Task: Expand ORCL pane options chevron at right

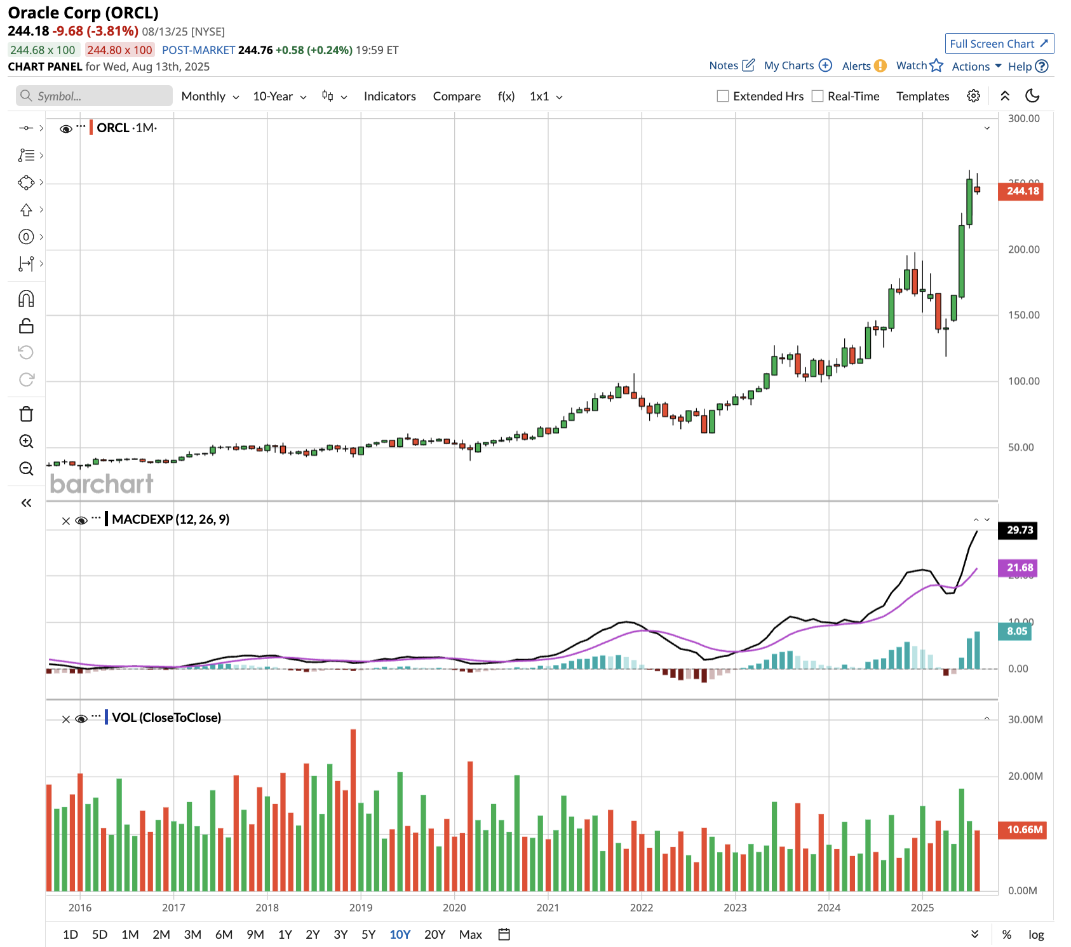Action: point(987,128)
